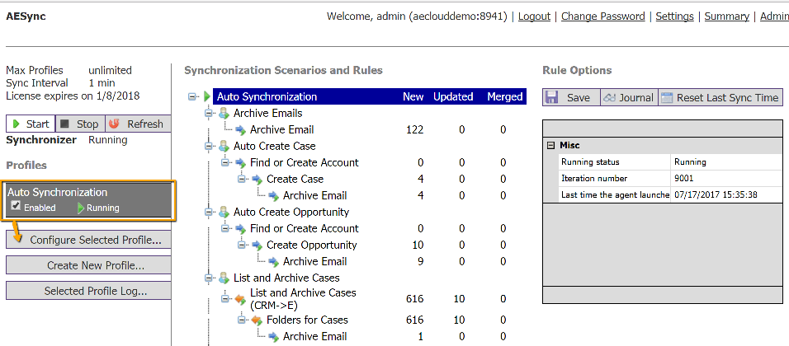Viewport: 789px width, 346px height.
Task: Click the Synchronizer Running status text
Action: click(x=107, y=140)
